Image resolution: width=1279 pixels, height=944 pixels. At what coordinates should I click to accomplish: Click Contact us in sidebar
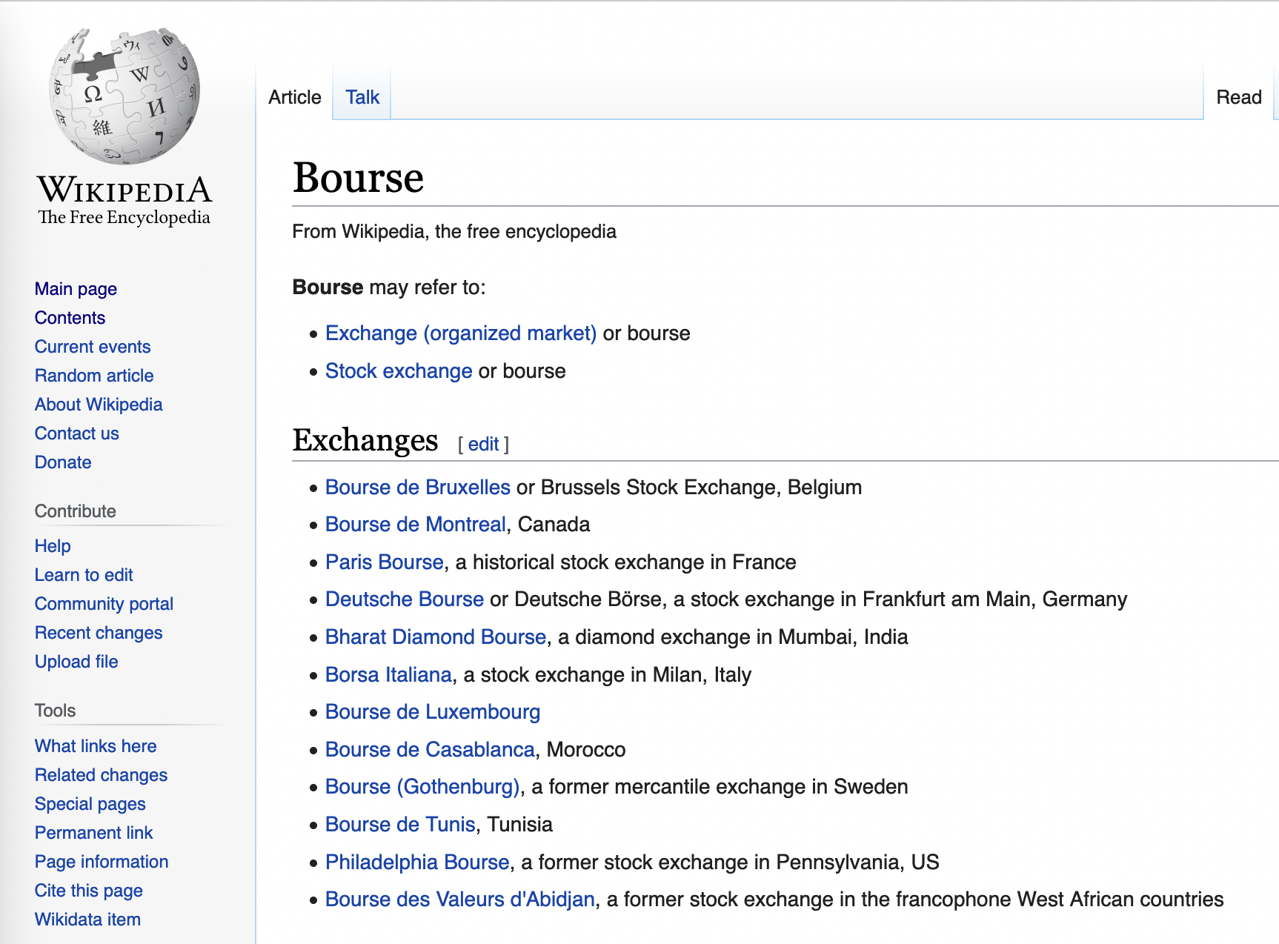(x=77, y=433)
